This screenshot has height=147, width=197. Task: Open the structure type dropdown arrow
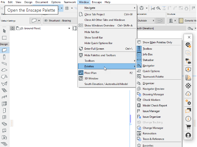pyautogui.click(x=175, y=20)
